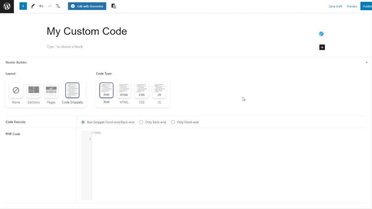Screen dimensions: 372x209
Task: Click the My Custom Code title field
Action: pos(87,32)
